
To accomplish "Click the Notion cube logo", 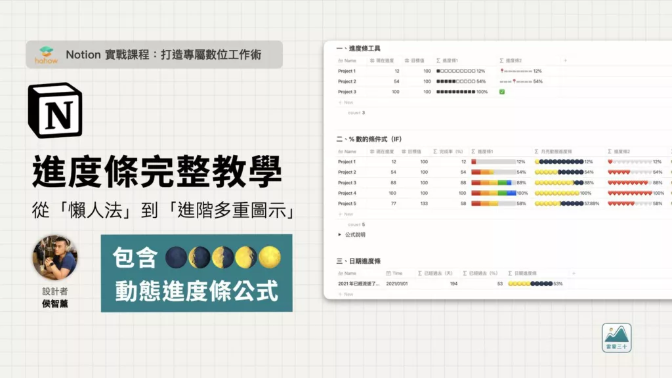I will [x=55, y=110].
